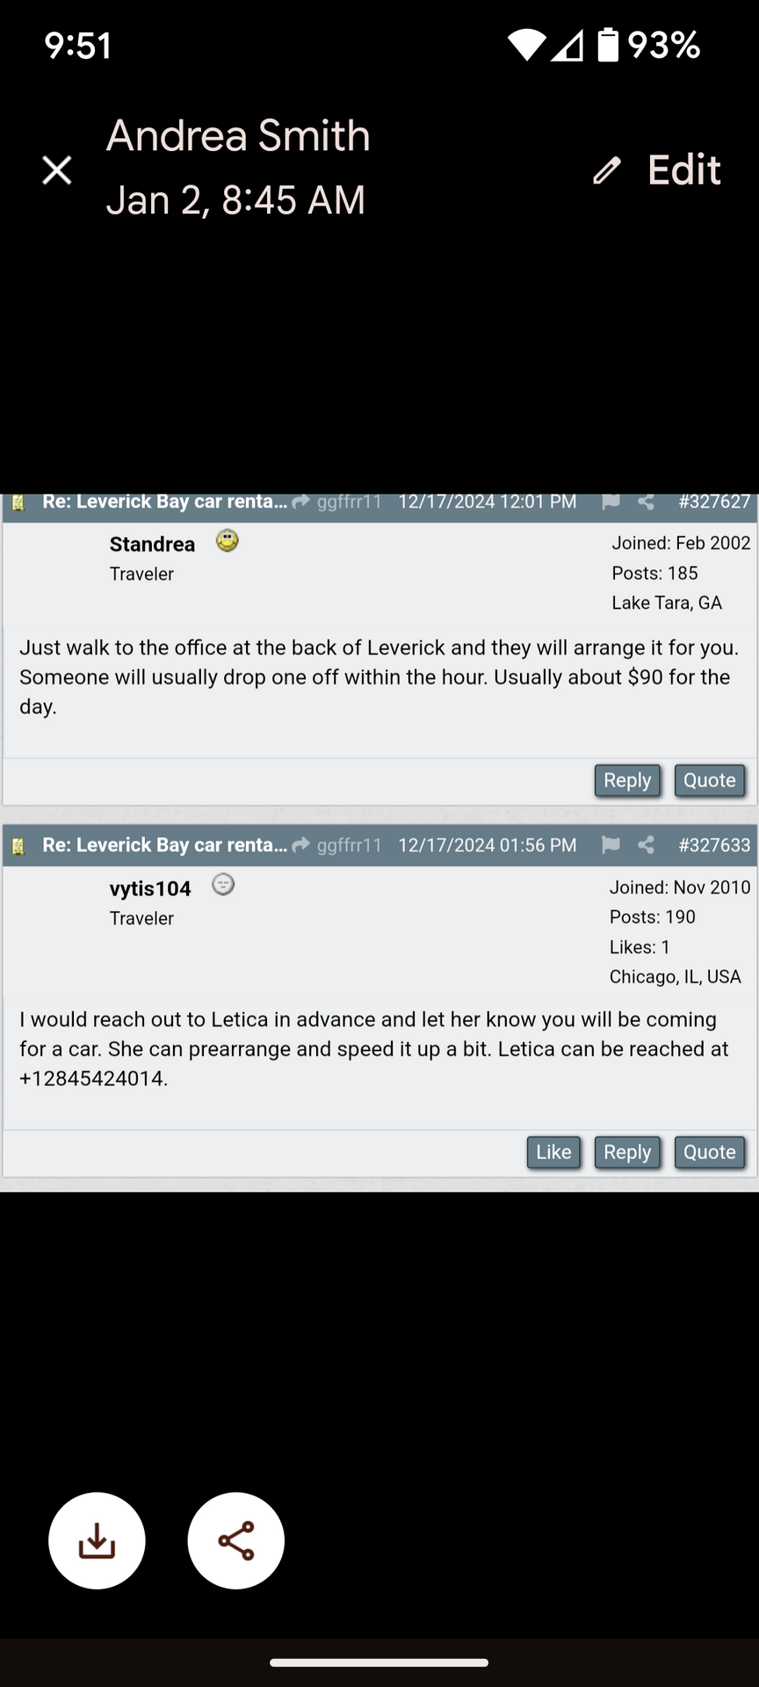Close the image viewer with X icon
The image size is (759, 1687).
[57, 170]
